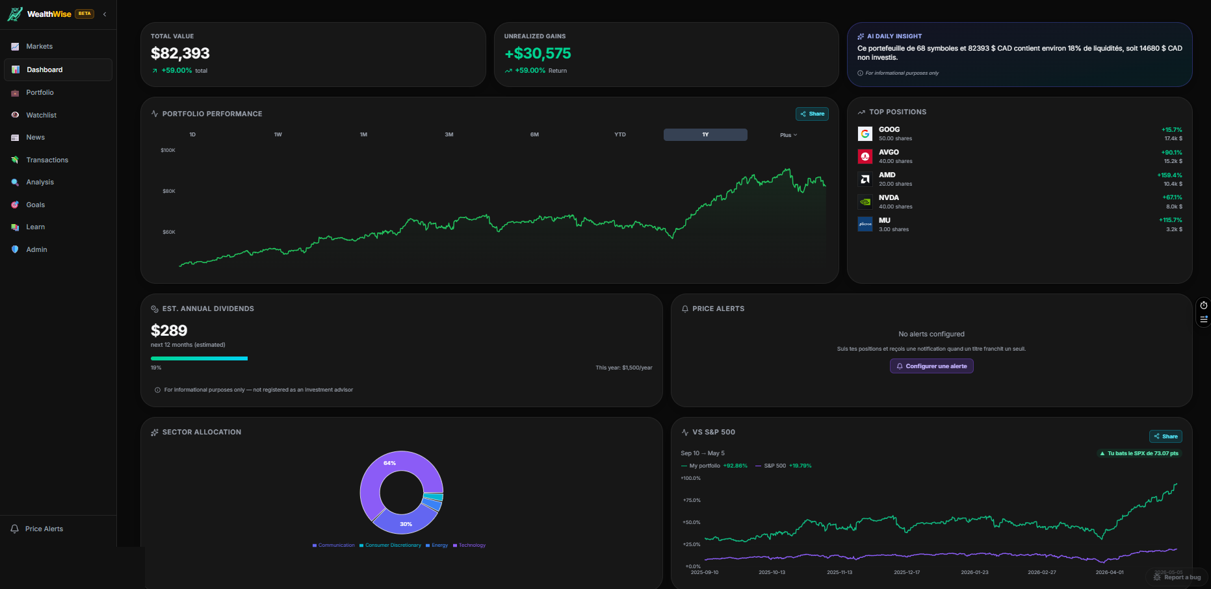Click the Technology legend swatch

pos(455,545)
